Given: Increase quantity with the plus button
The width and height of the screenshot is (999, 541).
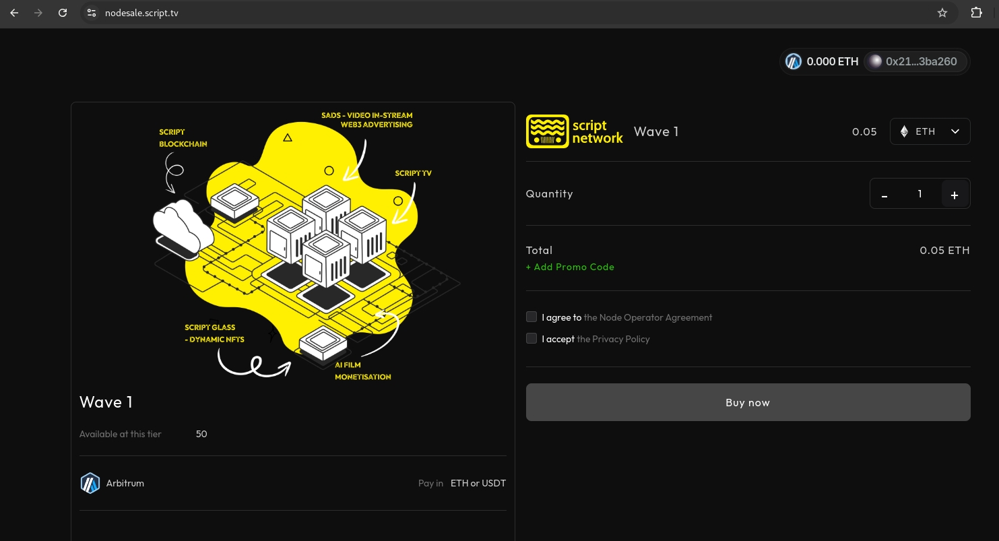Looking at the screenshot, I should (x=954, y=195).
